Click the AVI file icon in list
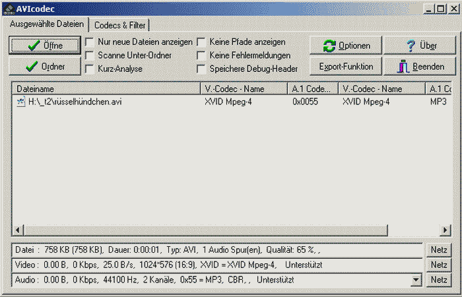This screenshot has height=297, width=462. click(20, 102)
